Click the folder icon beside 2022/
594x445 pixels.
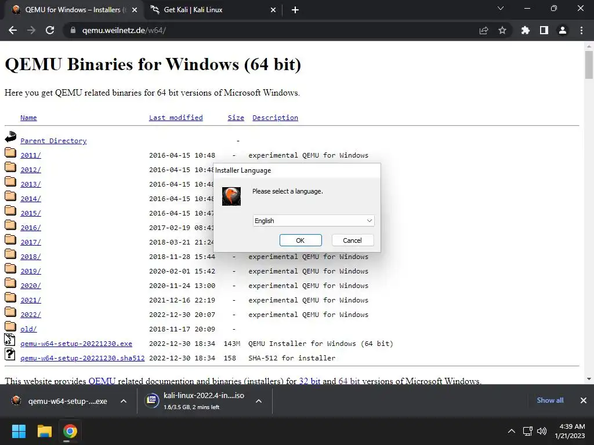click(x=10, y=312)
